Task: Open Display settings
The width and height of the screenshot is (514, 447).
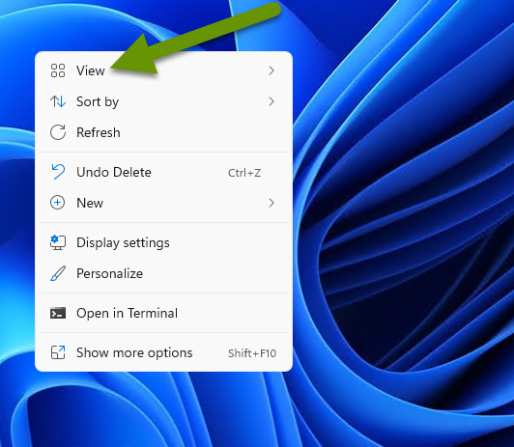Action: click(163, 242)
